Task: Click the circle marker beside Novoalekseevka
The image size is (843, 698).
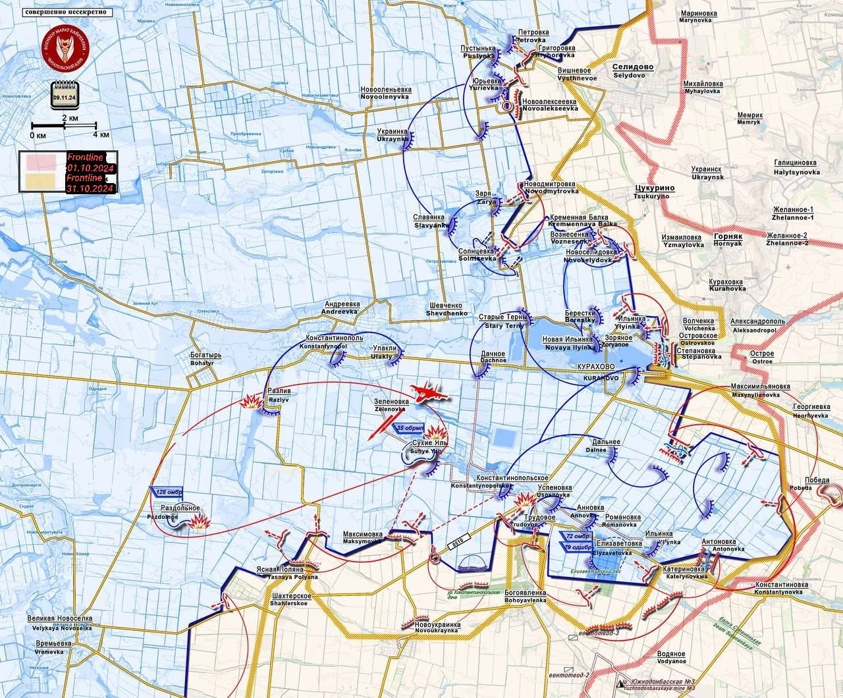Action: (507, 105)
